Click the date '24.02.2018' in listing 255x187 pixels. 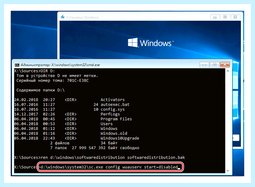(26, 99)
